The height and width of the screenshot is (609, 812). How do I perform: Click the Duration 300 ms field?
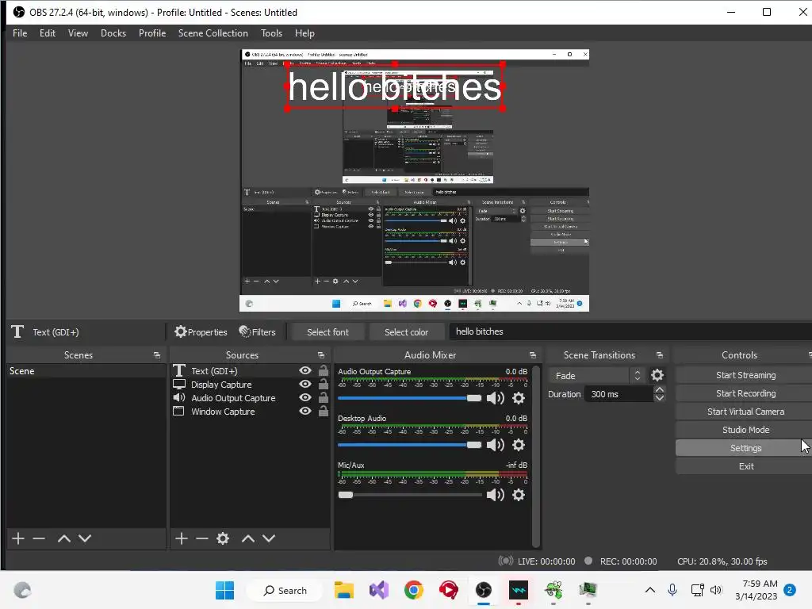[x=619, y=394]
